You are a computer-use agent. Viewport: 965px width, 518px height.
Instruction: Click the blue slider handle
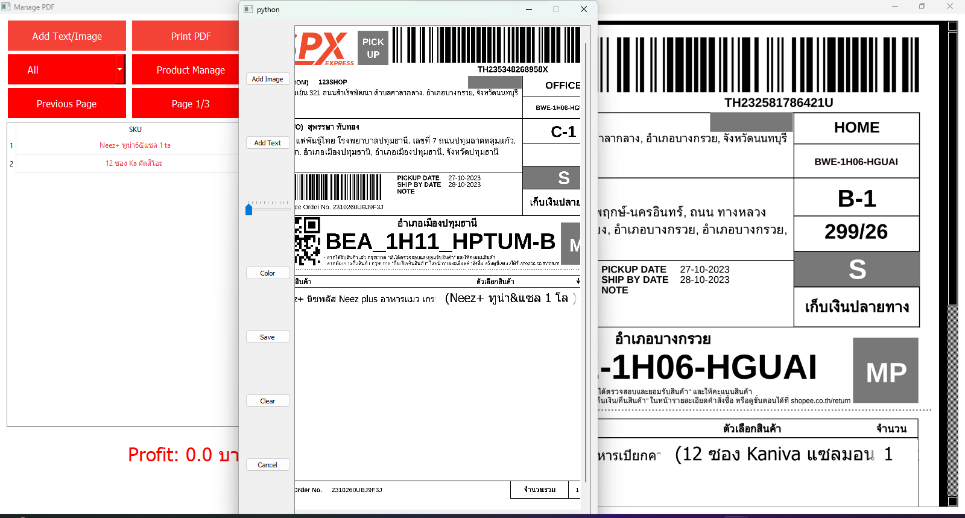[248, 210]
